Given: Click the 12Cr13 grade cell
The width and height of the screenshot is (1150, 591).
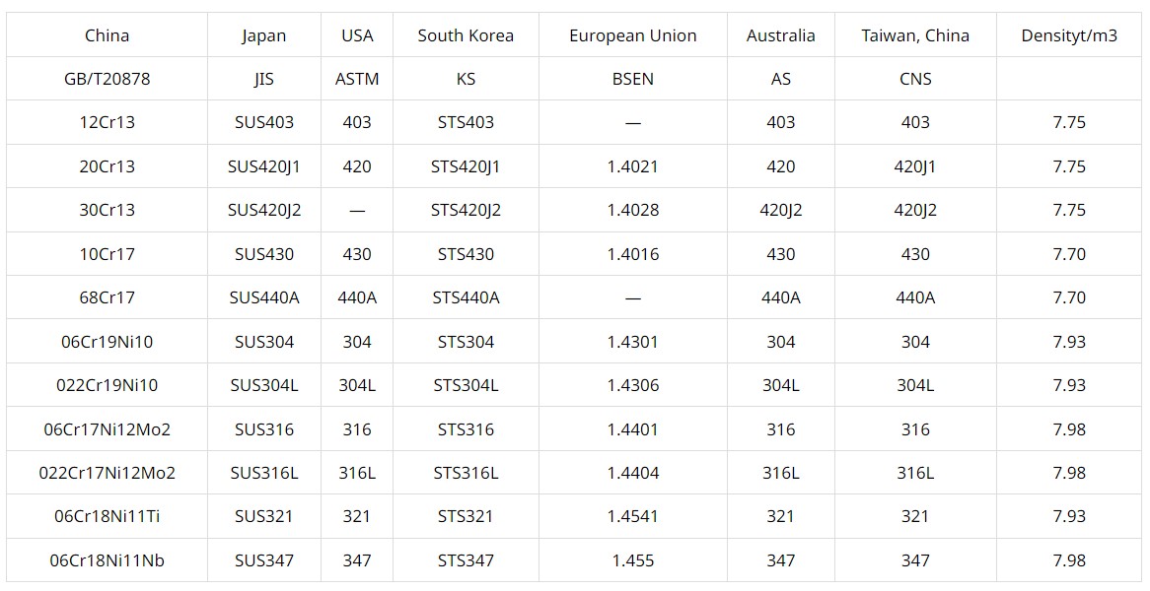Looking at the screenshot, I should click(x=107, y=122).
